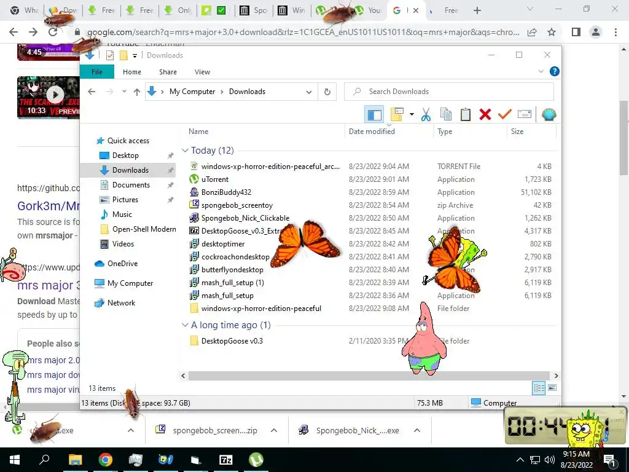This screenshot has width=629, height=472.
Task: Go back in File Explorer
Action: tap(92, 92)
